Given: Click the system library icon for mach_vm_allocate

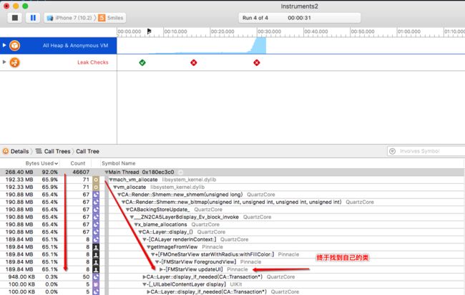Looking at the screenshot, I should pos(96,180).
